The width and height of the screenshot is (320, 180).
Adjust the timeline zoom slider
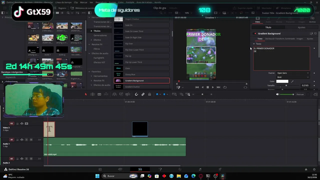coord(202,94)
